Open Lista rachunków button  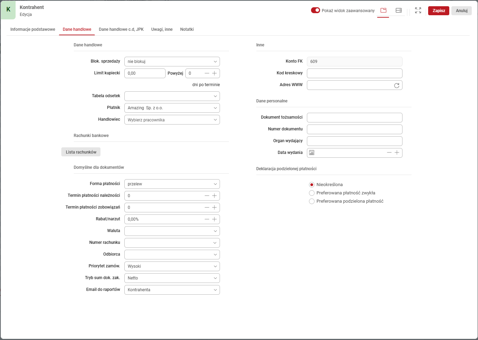pos(81,152)
